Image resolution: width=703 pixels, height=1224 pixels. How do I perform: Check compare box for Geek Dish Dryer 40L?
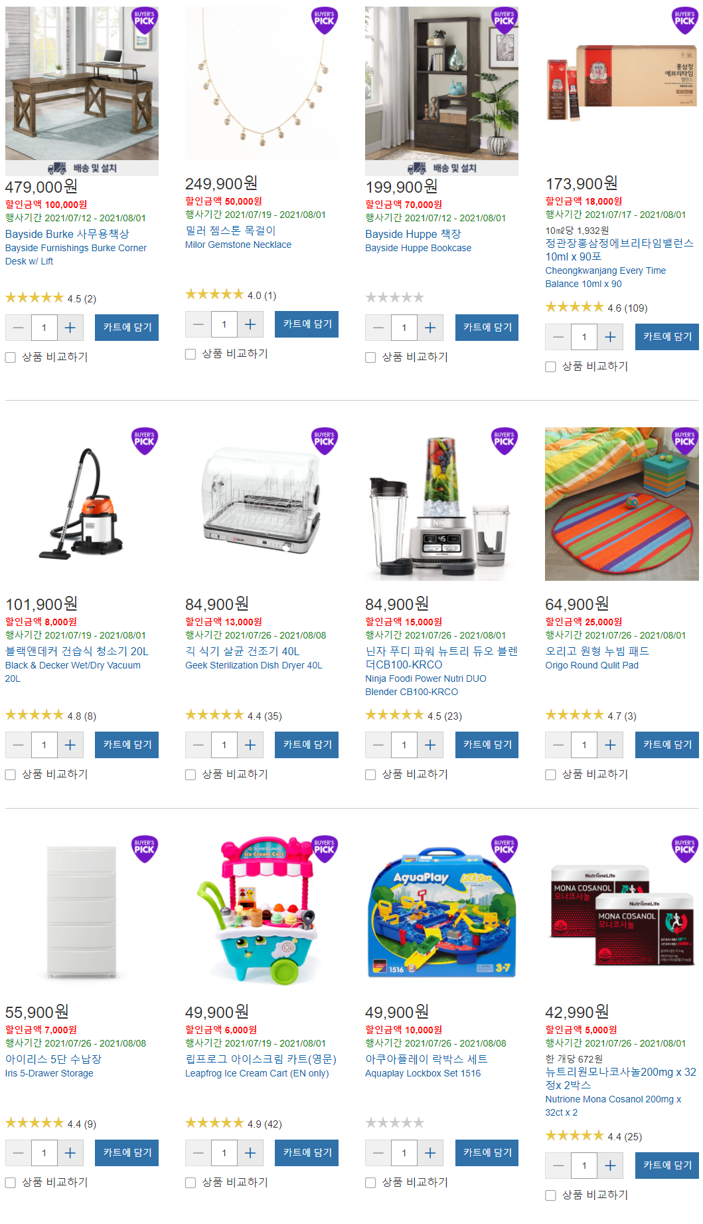(191, 775)
